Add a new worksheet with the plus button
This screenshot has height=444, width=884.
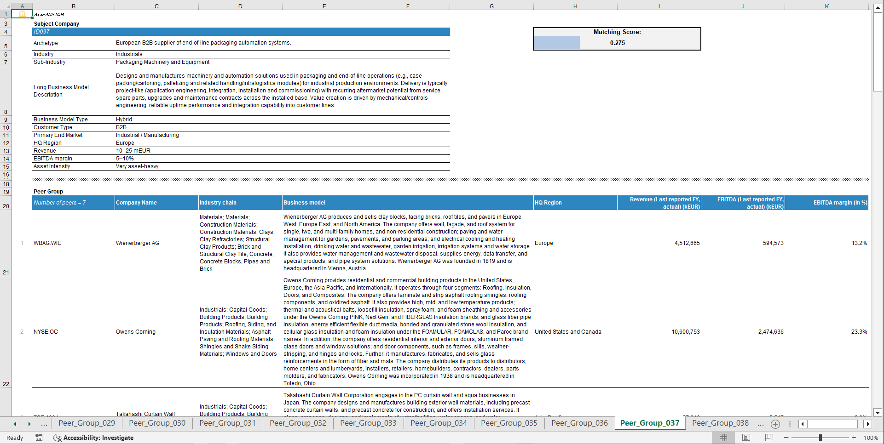[775, 424]
